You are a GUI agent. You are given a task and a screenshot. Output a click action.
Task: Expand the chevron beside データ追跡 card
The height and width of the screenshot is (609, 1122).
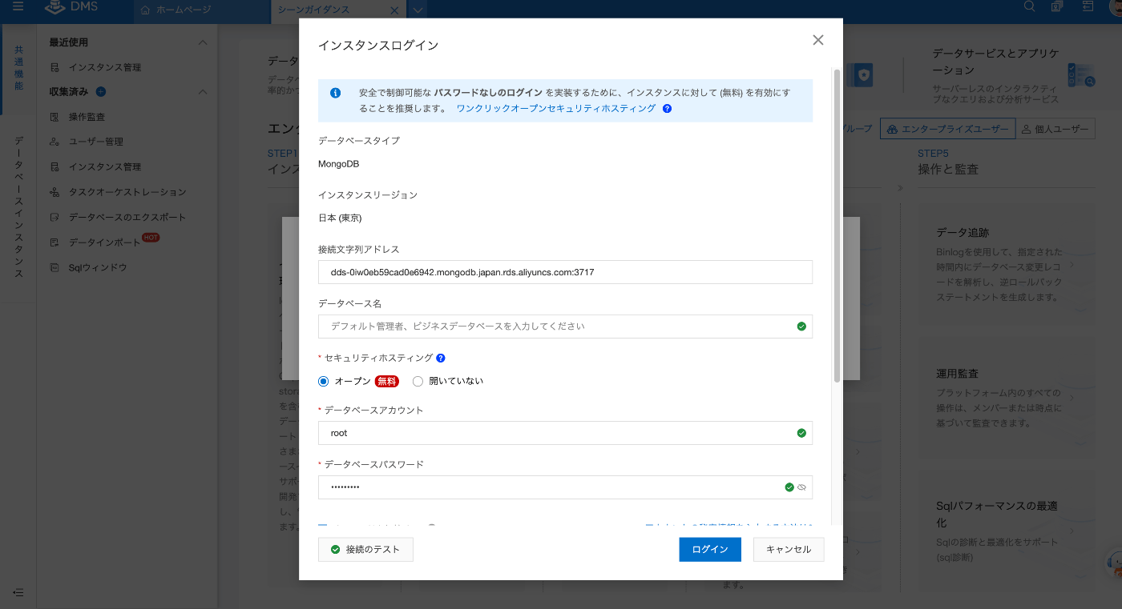click(x=1073, y=264)
